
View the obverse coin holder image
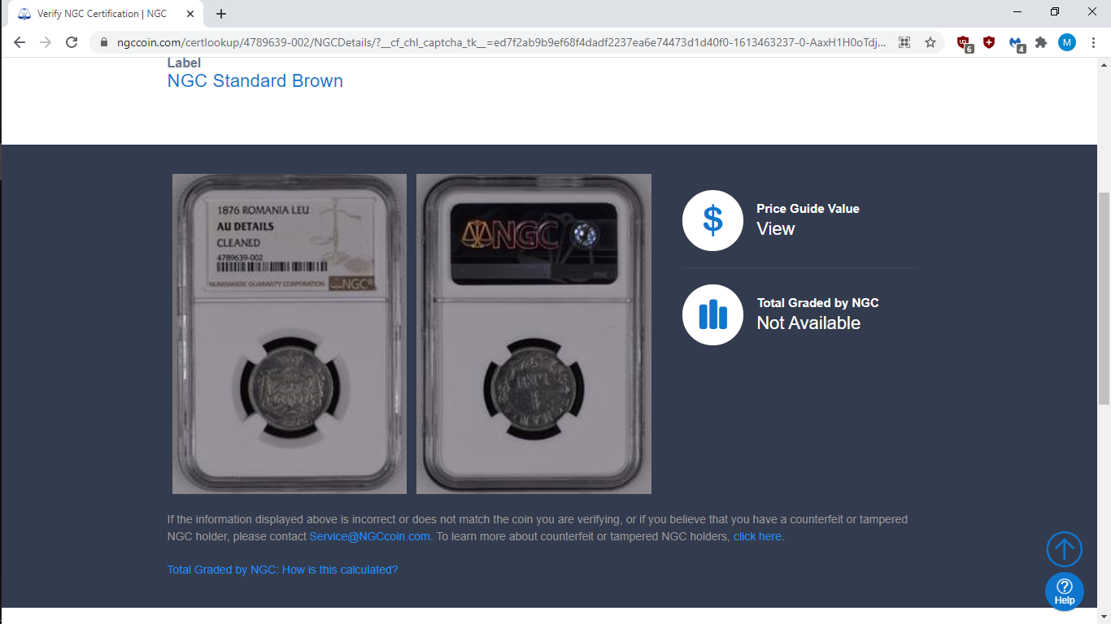point(290,334)
